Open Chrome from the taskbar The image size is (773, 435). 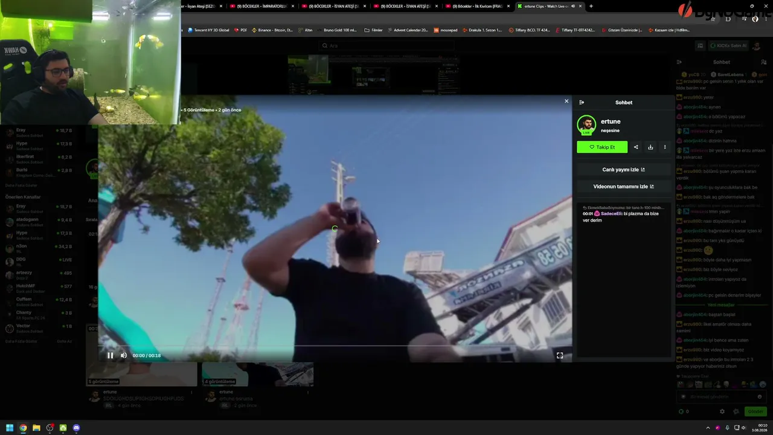point(23,428)
